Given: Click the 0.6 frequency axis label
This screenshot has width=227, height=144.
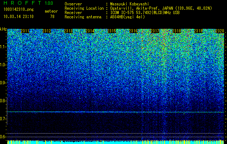Looking at the screenshot, I should [x=3, y=137].
